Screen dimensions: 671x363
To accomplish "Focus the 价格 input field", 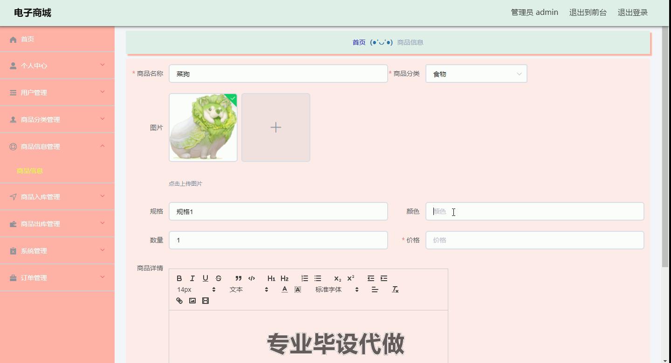I will pyautogui.click(x=534, y=240).
